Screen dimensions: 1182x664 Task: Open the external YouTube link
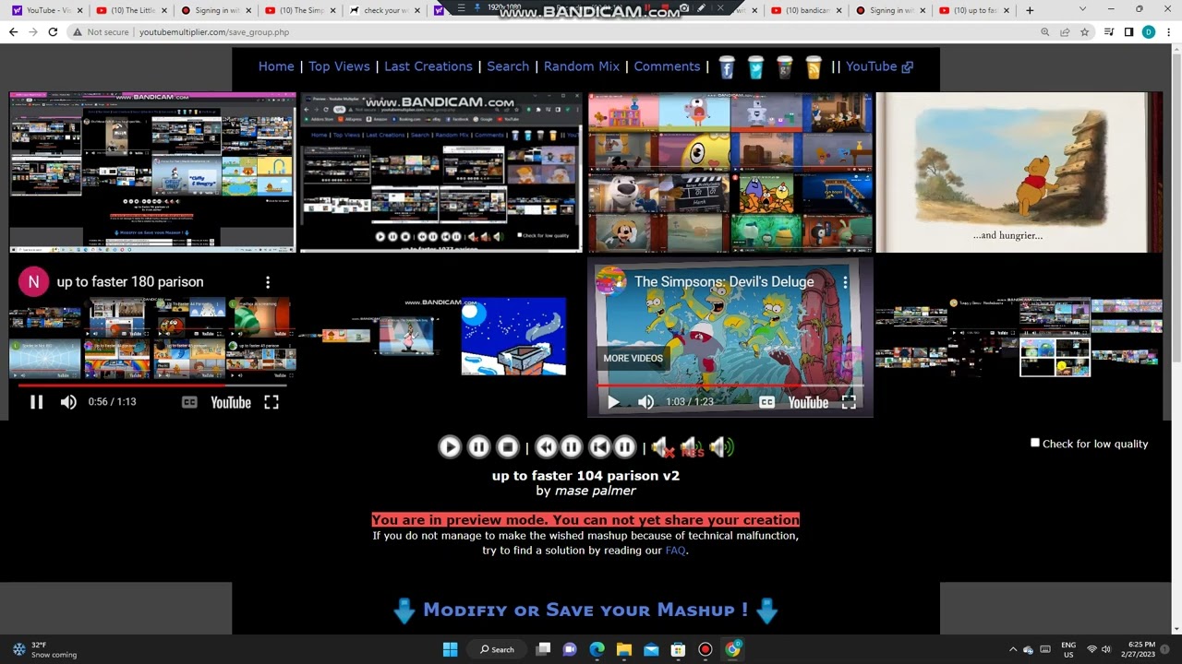[x=880, y=66]
